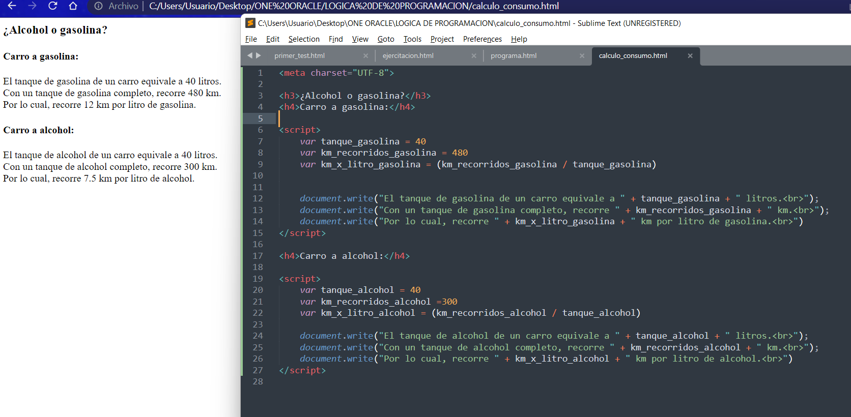Click the browser heading ¿Alcohol o gasolina?
The image size is (851, 417).
coord(55,30)
